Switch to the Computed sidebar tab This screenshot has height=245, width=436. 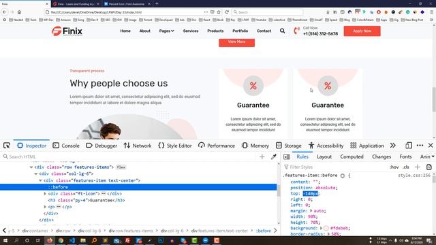pyautogui.click(x=352, y=157)
